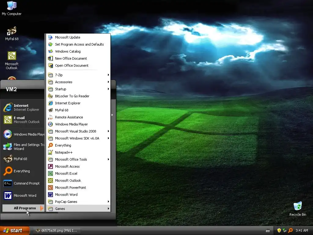Click the orange Everything search tray icon
The image size is (313, 235).
[290, 230]
